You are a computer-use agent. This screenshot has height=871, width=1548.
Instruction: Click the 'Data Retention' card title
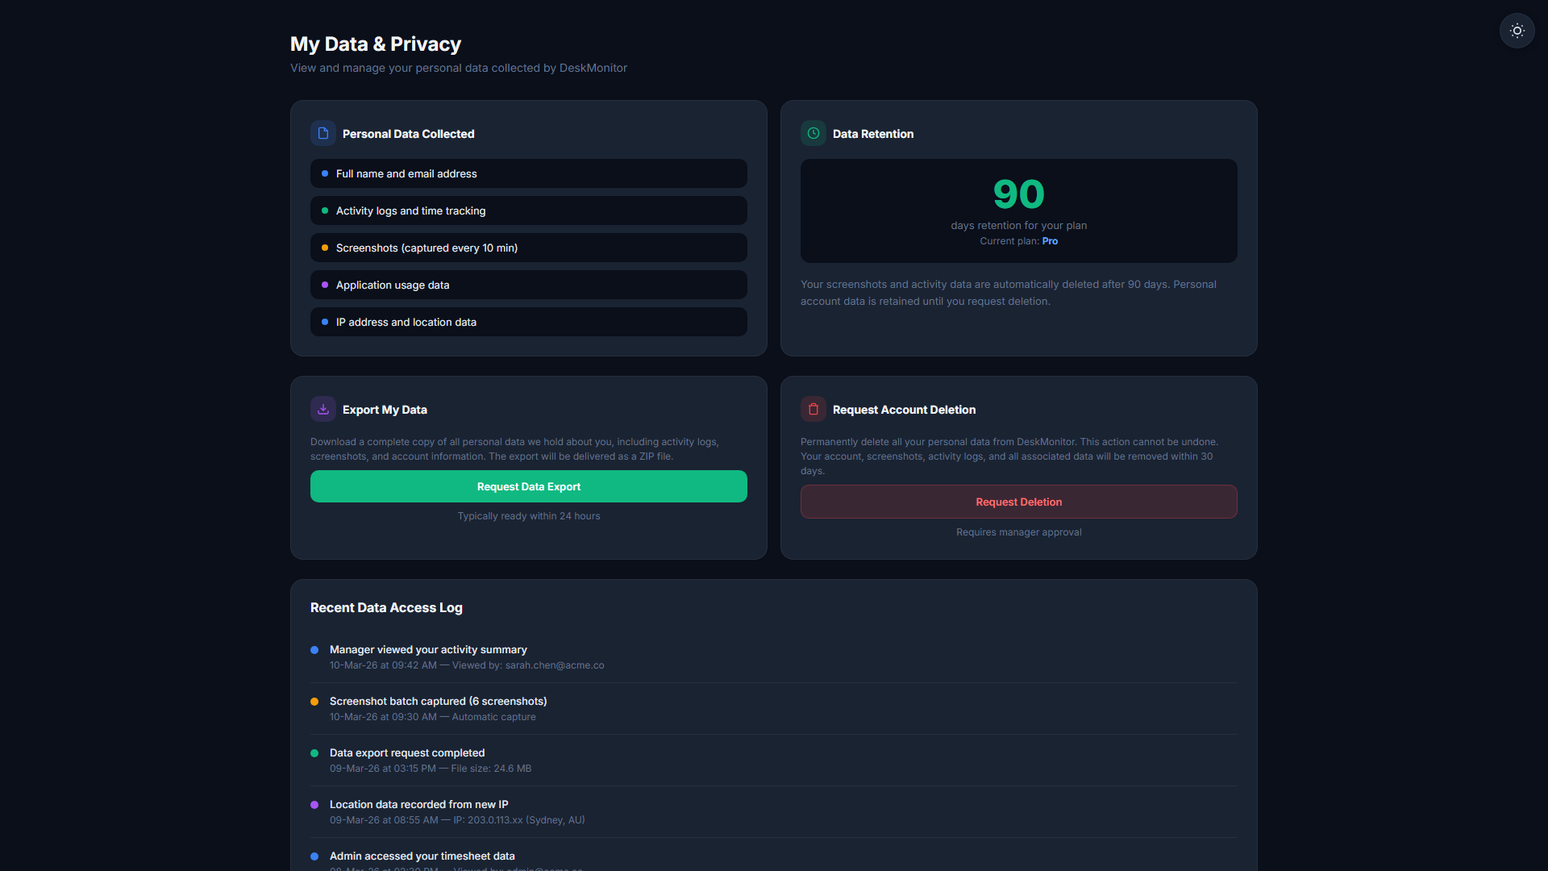point(873,134)
